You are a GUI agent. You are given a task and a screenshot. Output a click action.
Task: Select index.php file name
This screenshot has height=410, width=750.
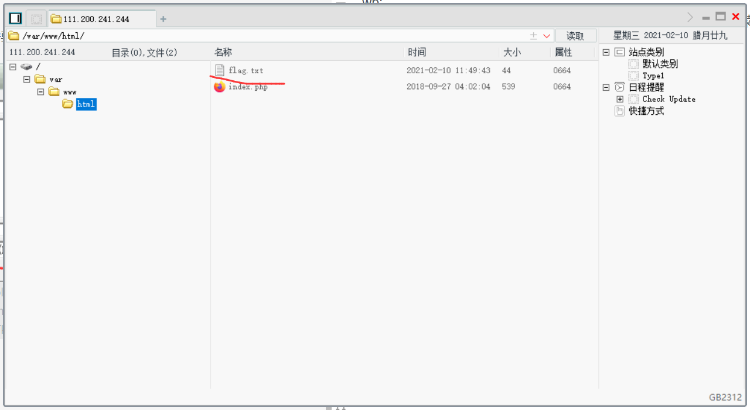tap(248, 87)
